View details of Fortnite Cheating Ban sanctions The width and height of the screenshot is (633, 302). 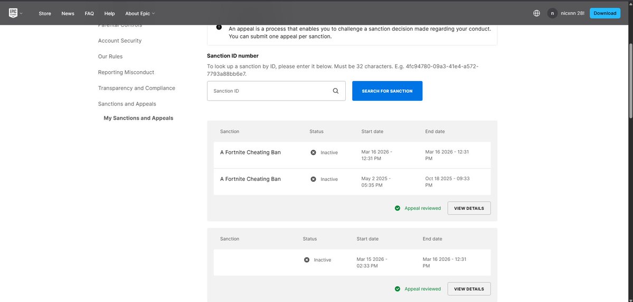[469, 208]
